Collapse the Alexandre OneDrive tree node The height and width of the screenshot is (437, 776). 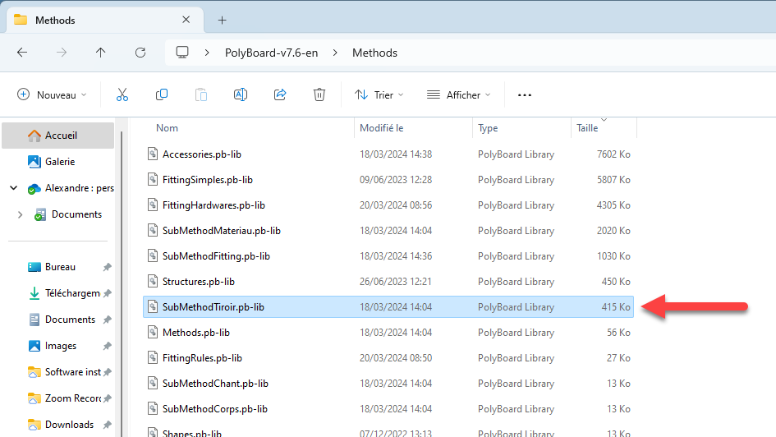pos(14,188)
